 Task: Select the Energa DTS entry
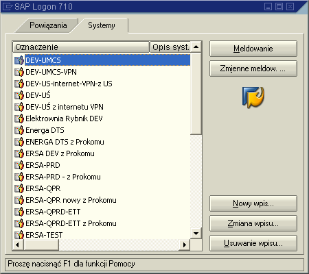(45, 130)
